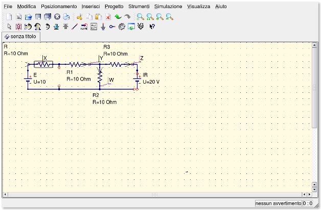The width and height of the screenshot is (321, 210).
Task: Select the red Wire drawing tool
Action: click(75, 27)
